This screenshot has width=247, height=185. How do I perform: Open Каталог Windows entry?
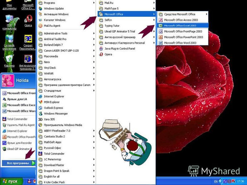tap(67, 20)
